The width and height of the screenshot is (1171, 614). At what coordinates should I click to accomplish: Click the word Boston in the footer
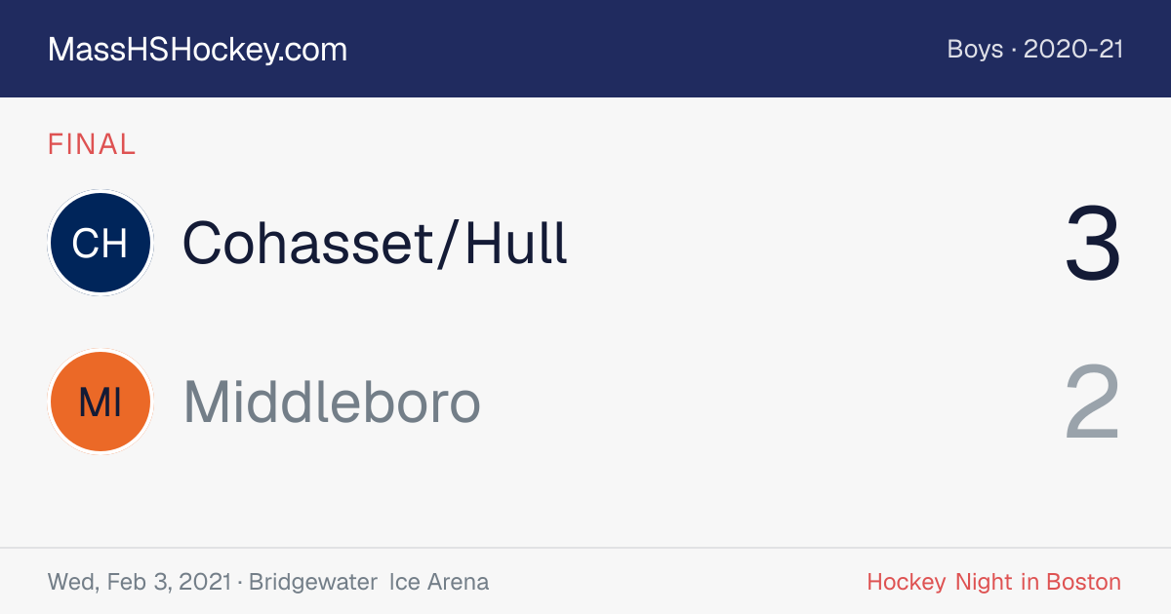1083,582
